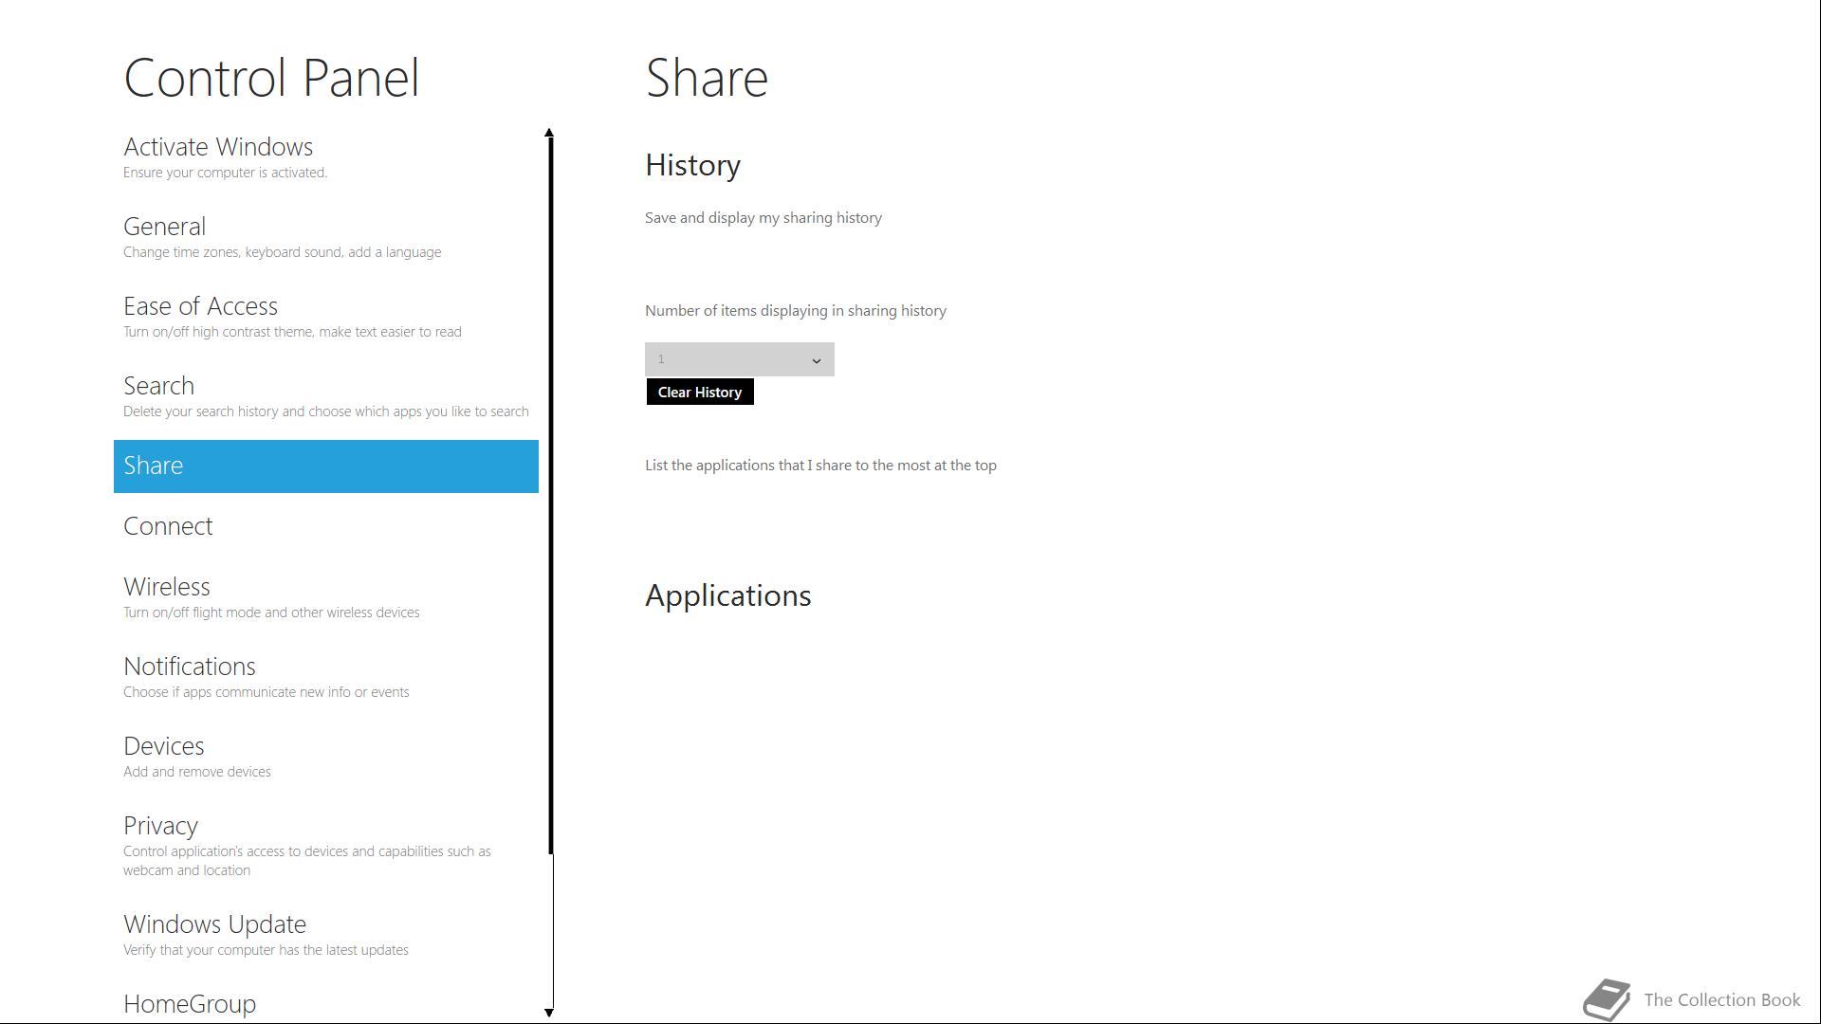Click 'Delete your search history' description
This screenshot has height=1024, width=1821.
click(x=325, y=411)
